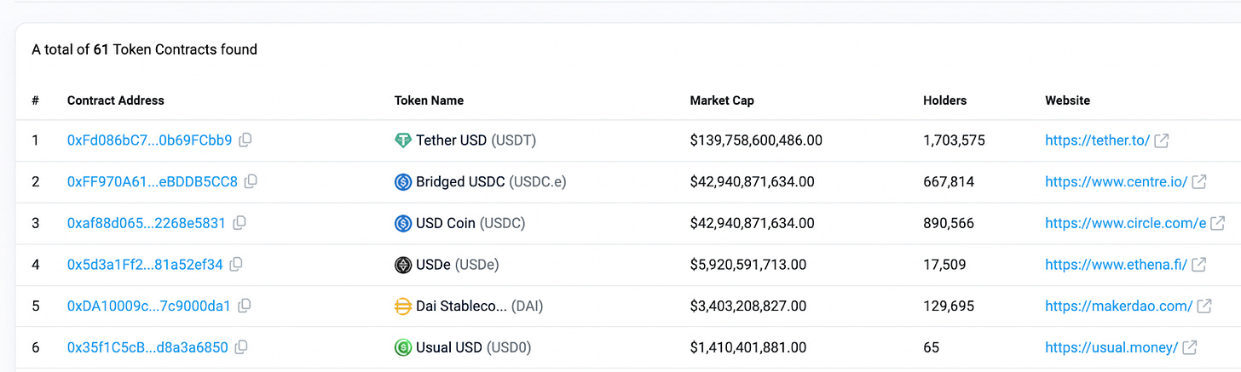Screen dimensions: 1241x372
Task: Click the USDe token logo
Action: coord(403,265)
